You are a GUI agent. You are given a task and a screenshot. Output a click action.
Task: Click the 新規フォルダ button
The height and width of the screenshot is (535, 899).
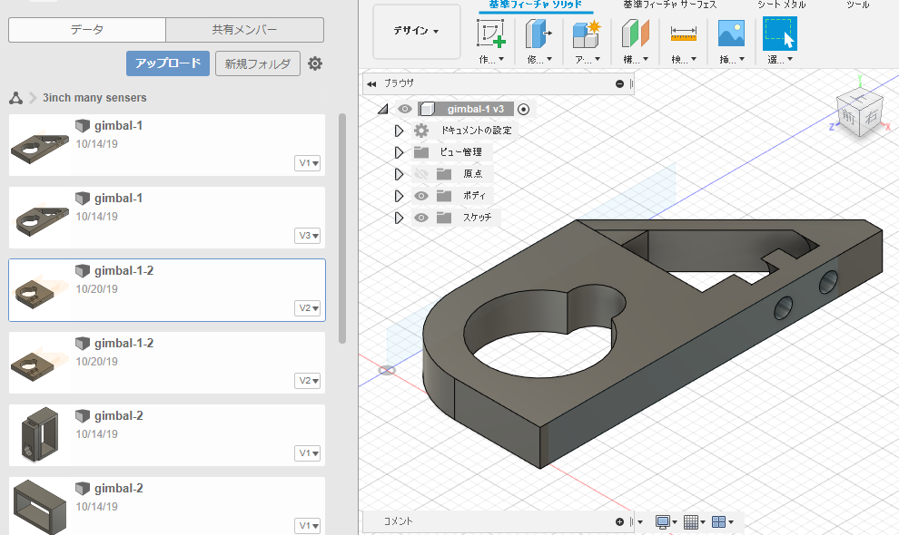click(258, 63)
